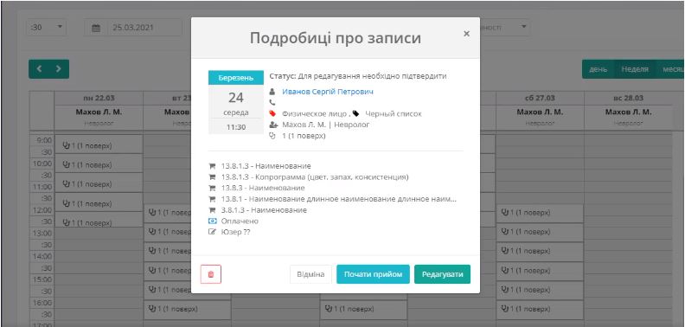
Task: Click the Редагувати button
Action: (x=443, y=274)
